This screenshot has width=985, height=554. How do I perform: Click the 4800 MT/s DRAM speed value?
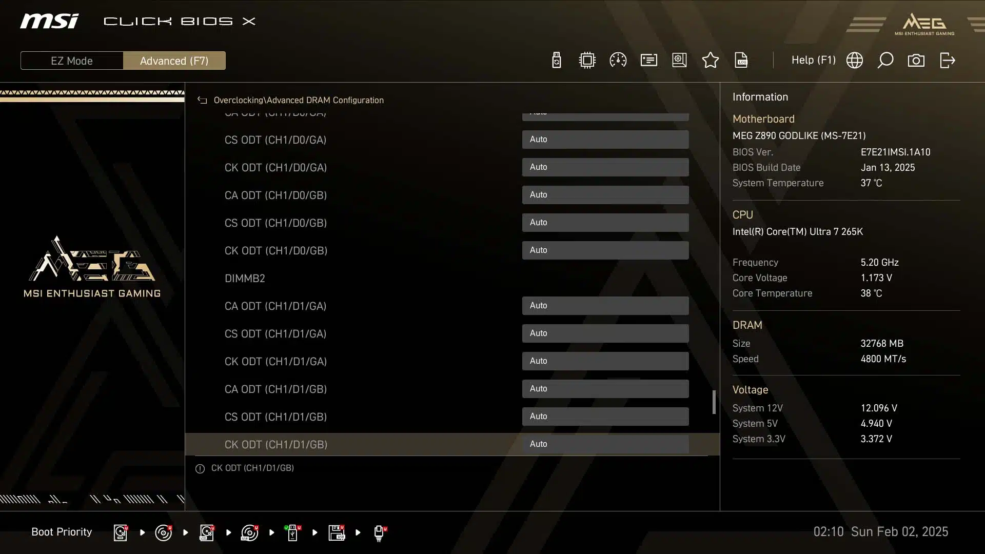[883, 359]
